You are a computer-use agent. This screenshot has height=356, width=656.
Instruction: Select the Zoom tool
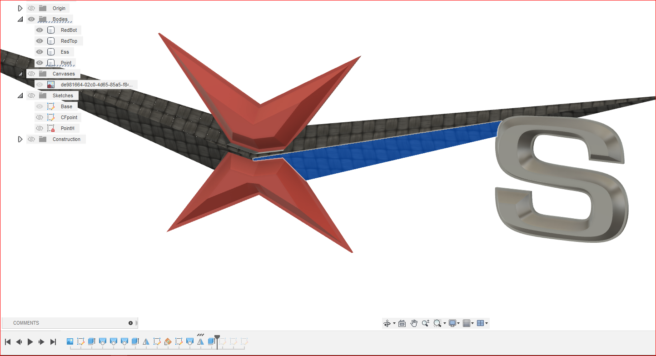pyautogui.click(x=425, y=323)
